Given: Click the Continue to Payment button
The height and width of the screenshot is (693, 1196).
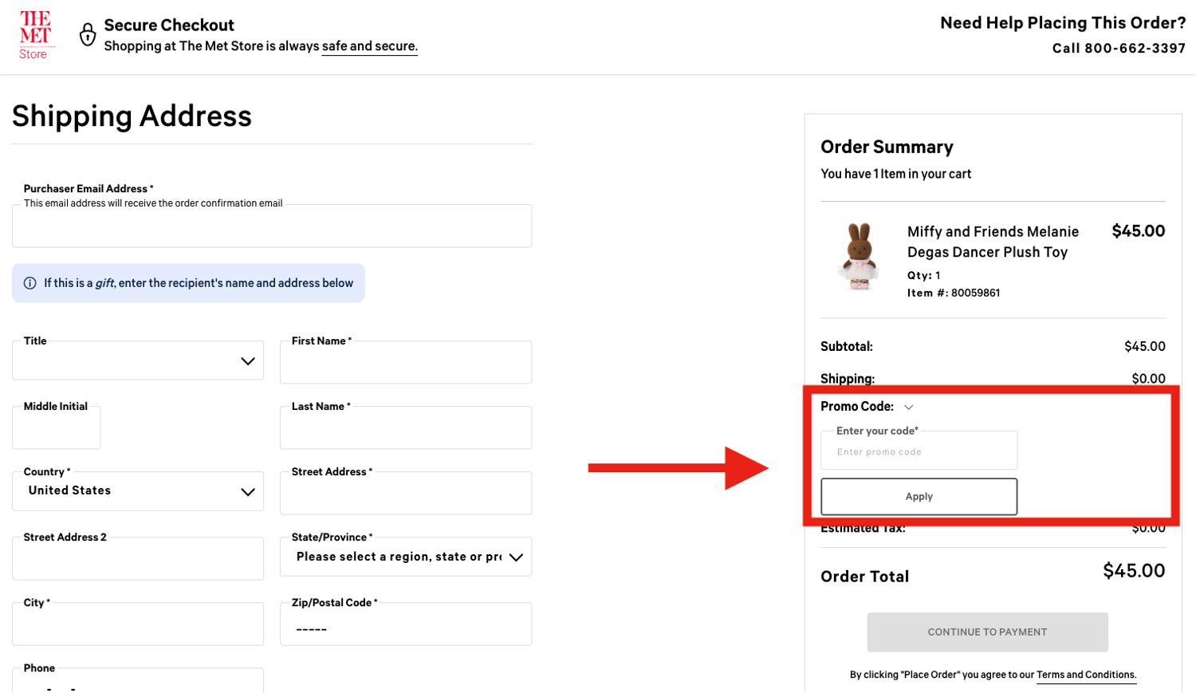Looking at the screenshot, I should pyautogui.click(x=987, y=632).
